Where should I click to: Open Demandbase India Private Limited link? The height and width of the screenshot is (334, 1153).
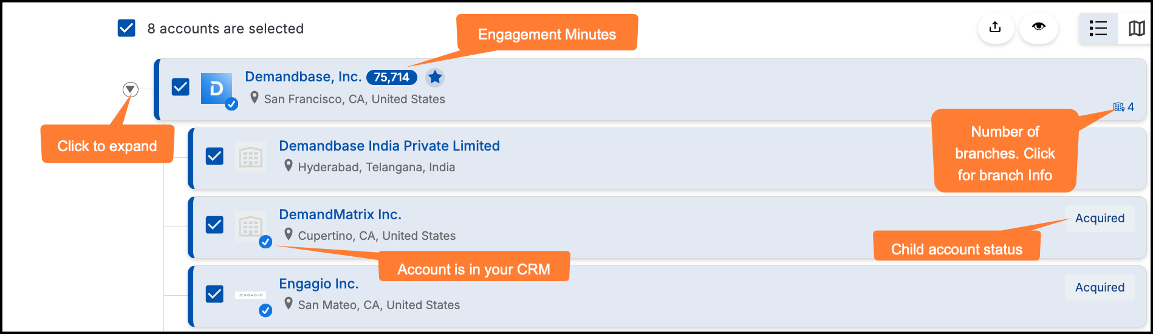click(389, 146)
